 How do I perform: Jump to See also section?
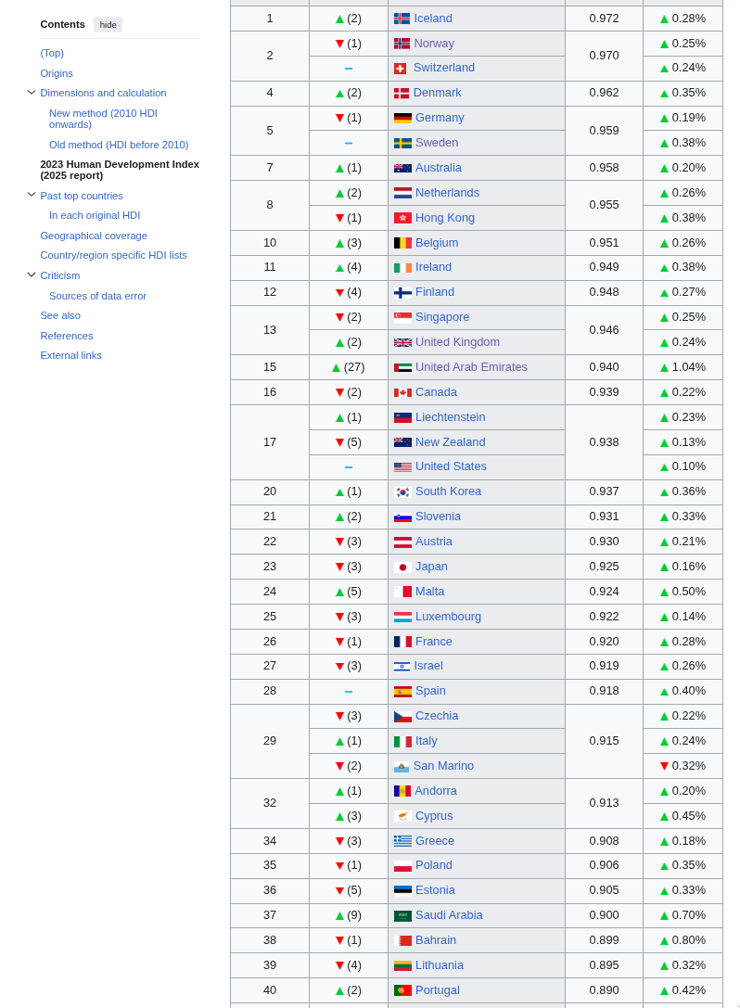[x=60, y=315]
